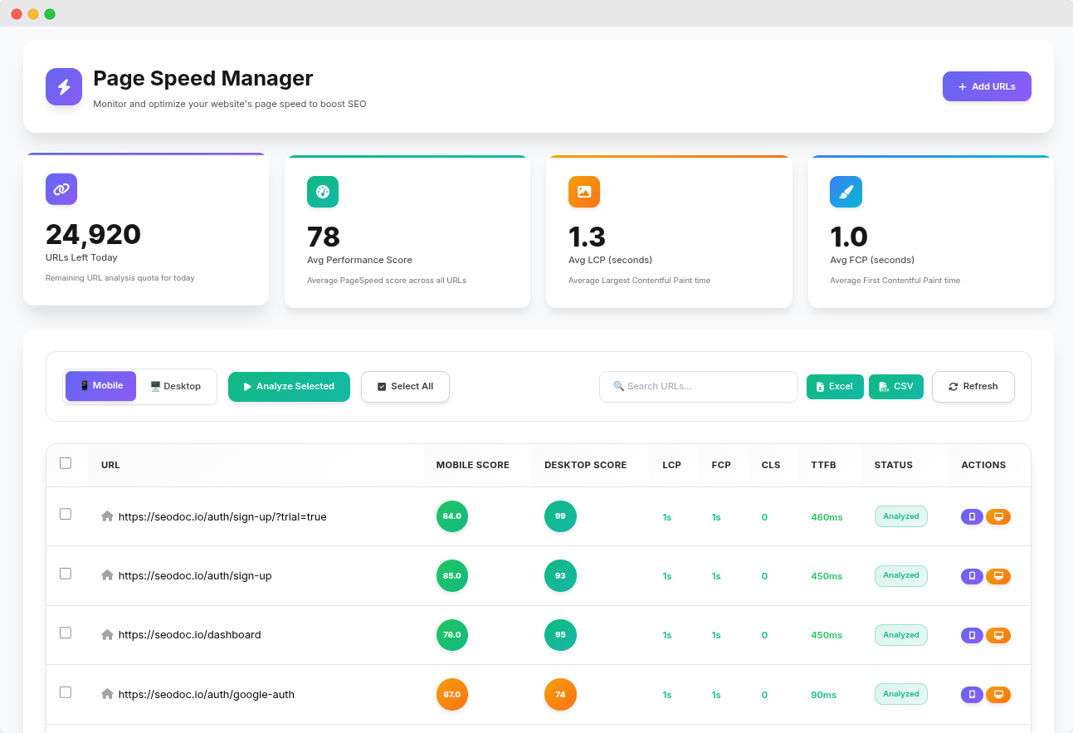This screenshot has height=733, width=1073.
Task: Run mobile analysis for dashboard row
Action: click(972, 635)
